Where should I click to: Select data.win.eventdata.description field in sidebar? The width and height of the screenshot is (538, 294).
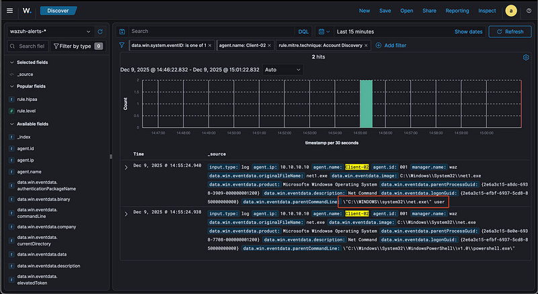coord(48,266)
